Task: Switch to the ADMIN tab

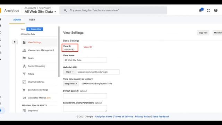Action: click(x=17, y=20)
